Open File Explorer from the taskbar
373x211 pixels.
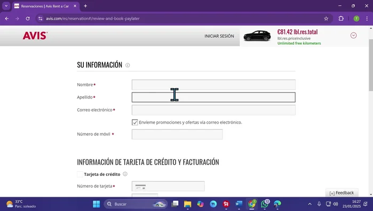187,204
